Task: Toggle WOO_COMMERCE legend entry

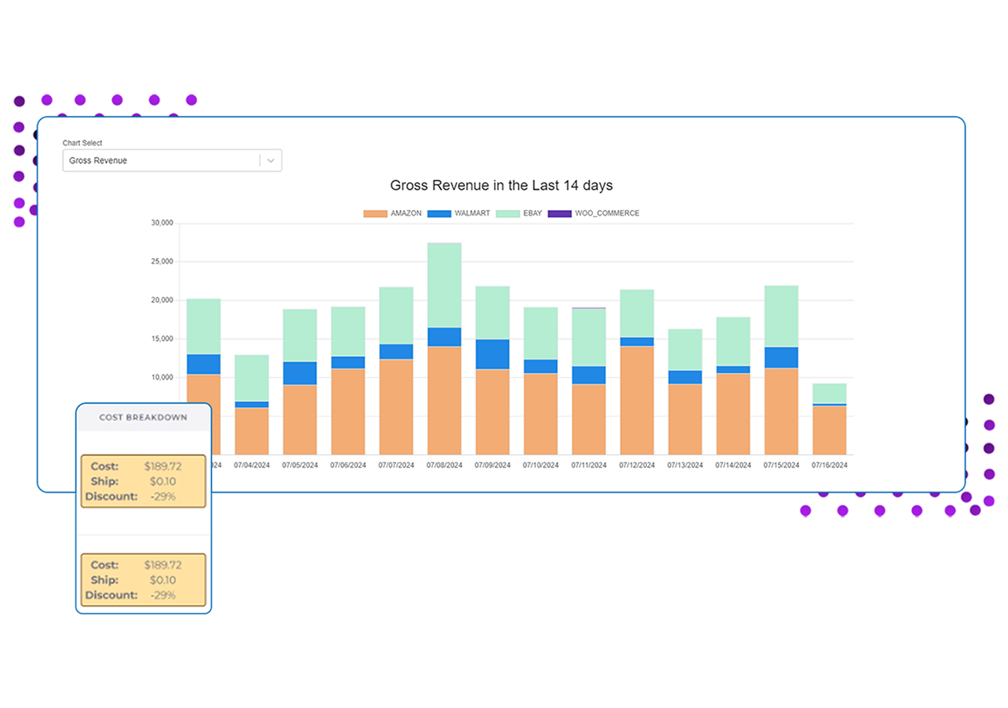Action: point(606,214)
